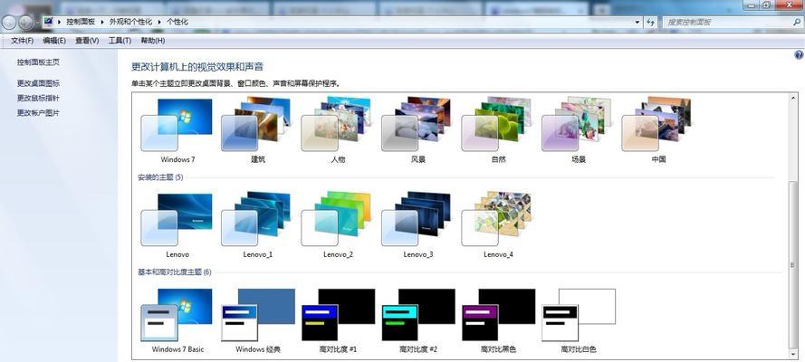
Task: Select the Lenovo_4 theme
Action: pyautogui.click(x=497, y=225)
